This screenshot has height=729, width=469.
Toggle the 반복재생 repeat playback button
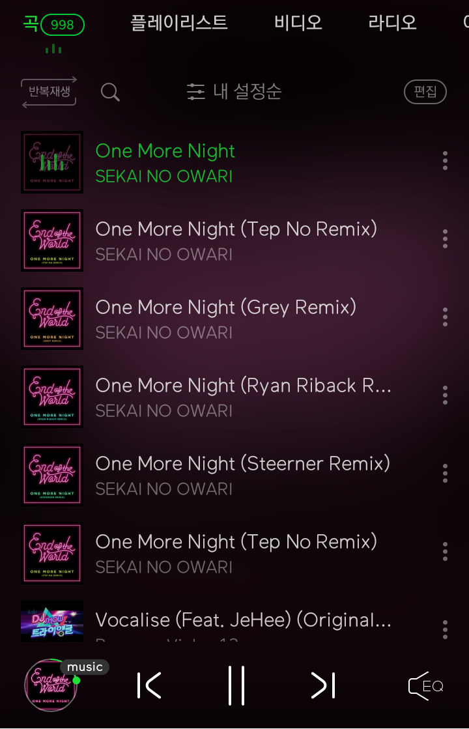coord(50,92)
